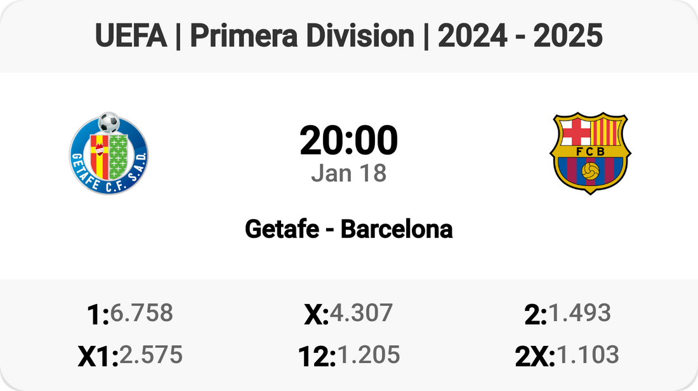Click the UEFA text in header
698x391 pixels.
pos(133,37)
